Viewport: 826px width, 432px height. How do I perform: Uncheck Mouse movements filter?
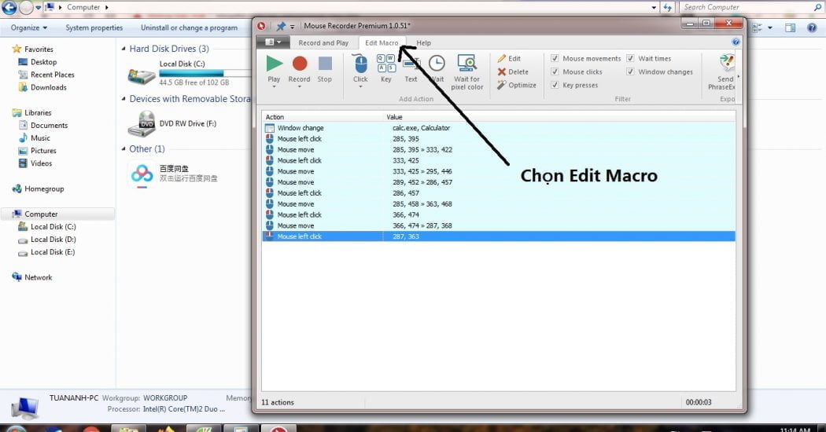(555, 58)
